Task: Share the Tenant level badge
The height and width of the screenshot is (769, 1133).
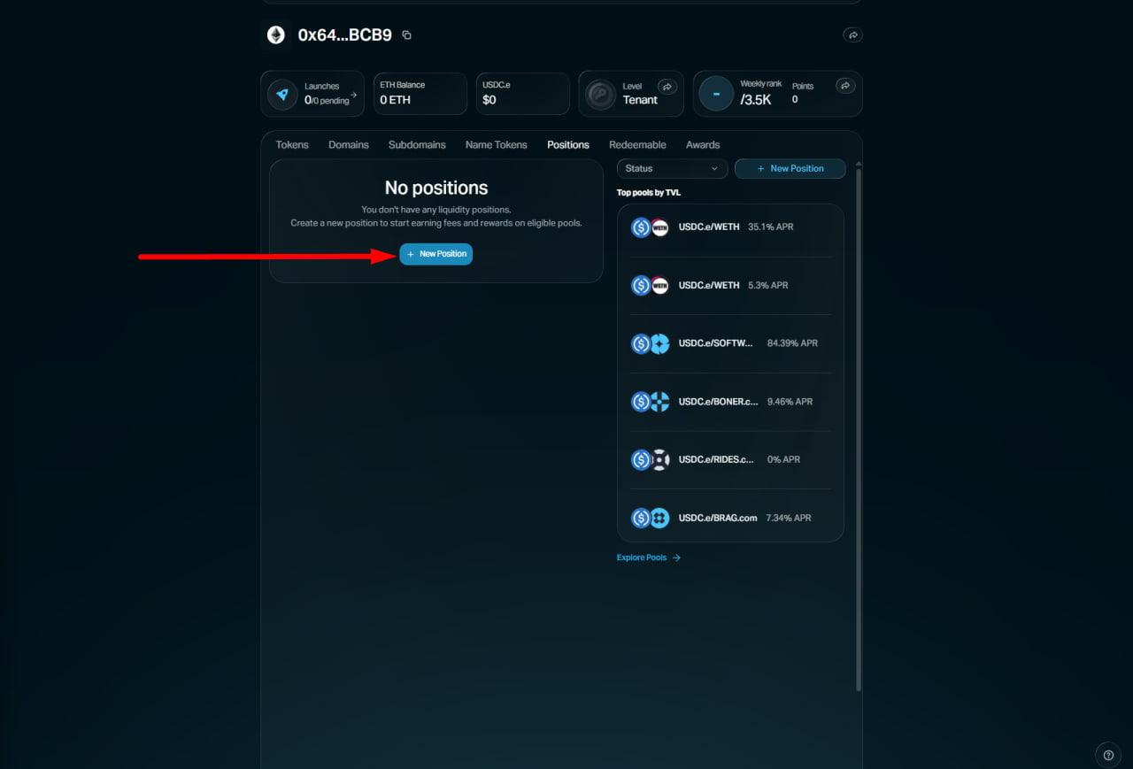Action: click(x=668, y=87)
